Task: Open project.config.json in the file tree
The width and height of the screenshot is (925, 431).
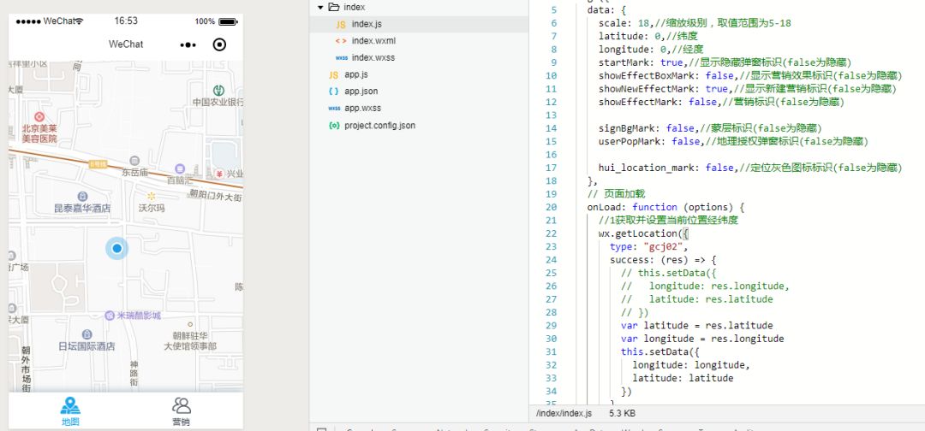Action: click(x=380, y=126)
